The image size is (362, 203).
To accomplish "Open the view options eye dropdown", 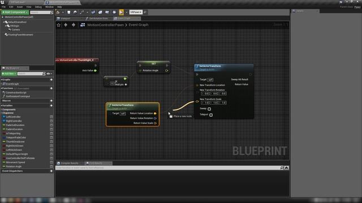I will [x=49, y=74].
